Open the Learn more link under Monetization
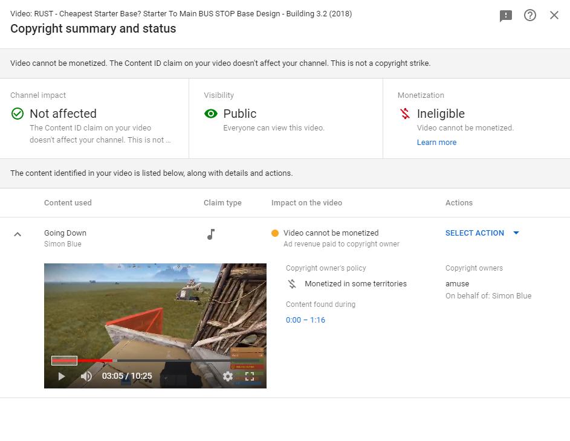Viewport: 570px width, 441px height. point(436,143)
